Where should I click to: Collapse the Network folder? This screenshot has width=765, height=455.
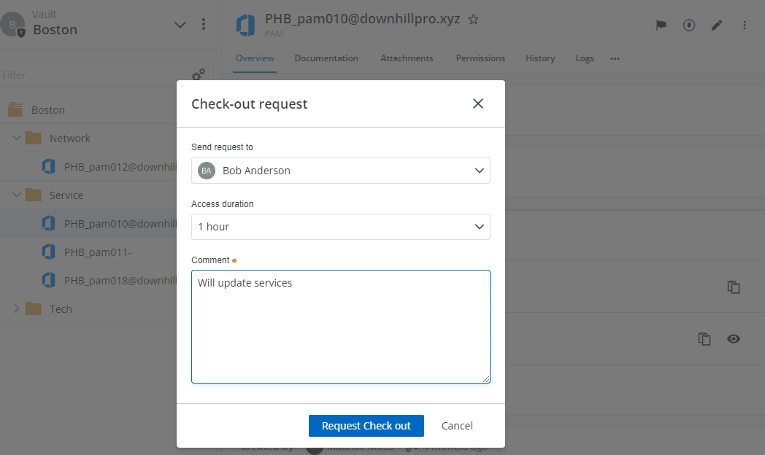point(17,139)
